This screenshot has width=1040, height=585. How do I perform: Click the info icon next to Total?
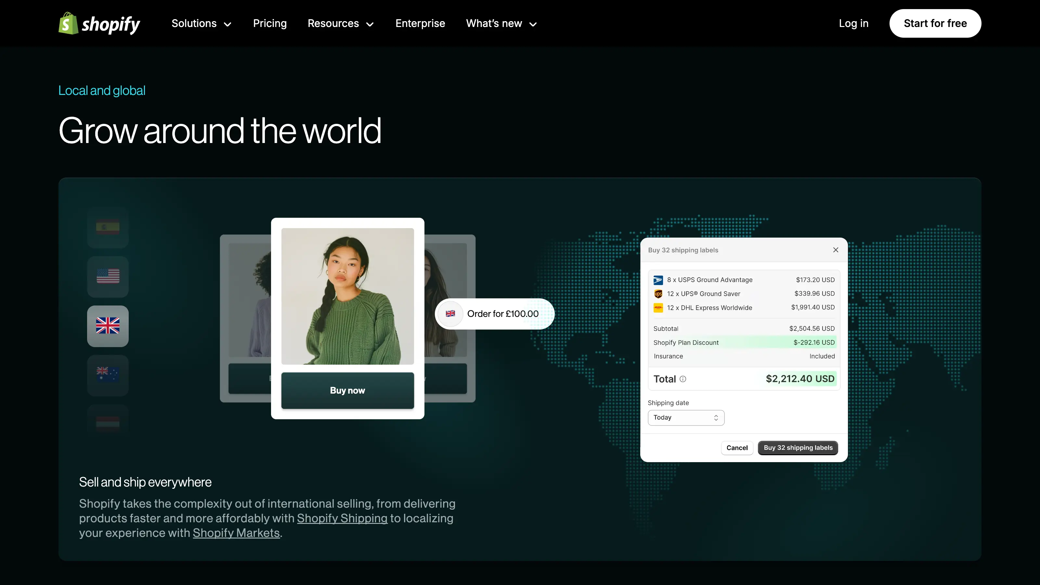[683, 379]
